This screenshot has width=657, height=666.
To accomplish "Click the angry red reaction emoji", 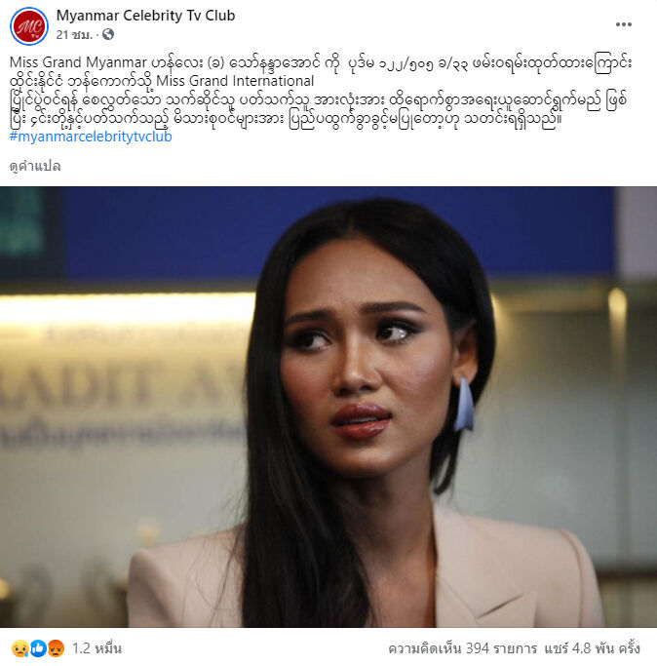I will click(56, 648).
